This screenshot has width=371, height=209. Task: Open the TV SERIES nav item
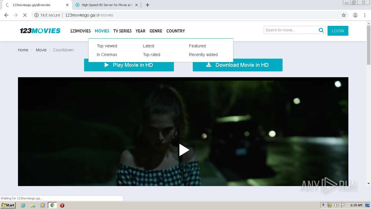(x=122, y=31)
